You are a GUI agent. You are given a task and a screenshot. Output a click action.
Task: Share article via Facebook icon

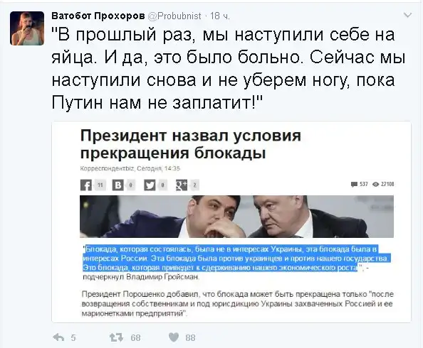pos(86,185)
